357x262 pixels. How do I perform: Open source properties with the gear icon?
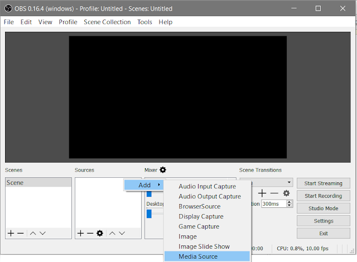pos(100,233)
